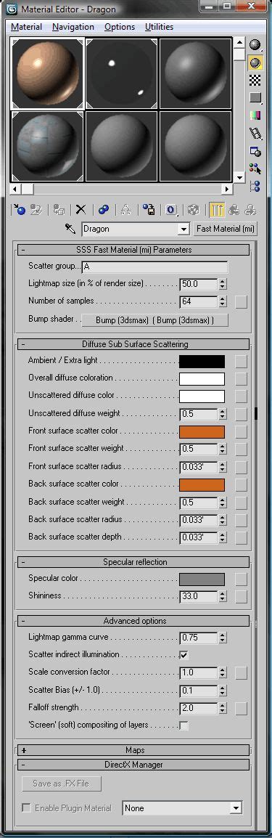Click the Go to Parent icon
Screen dimensions: 272x838
pos(234,209)
